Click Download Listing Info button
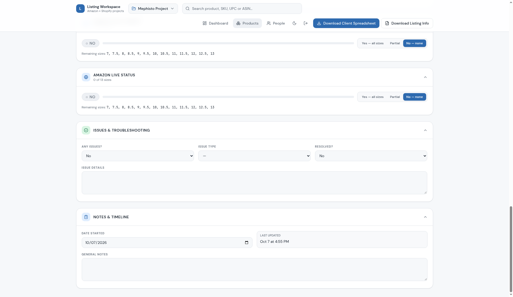513x297 pixels. coord(407,23)
